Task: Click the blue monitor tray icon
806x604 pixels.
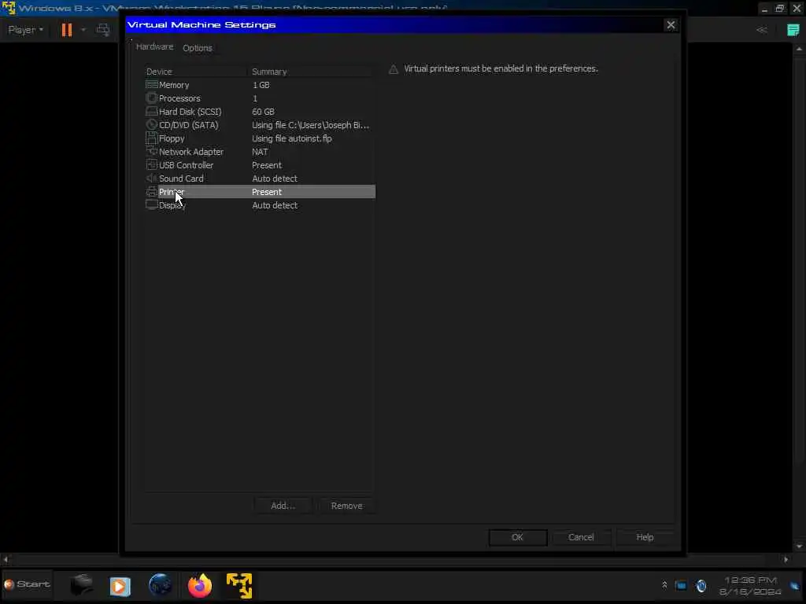Action: click(681, 585)
